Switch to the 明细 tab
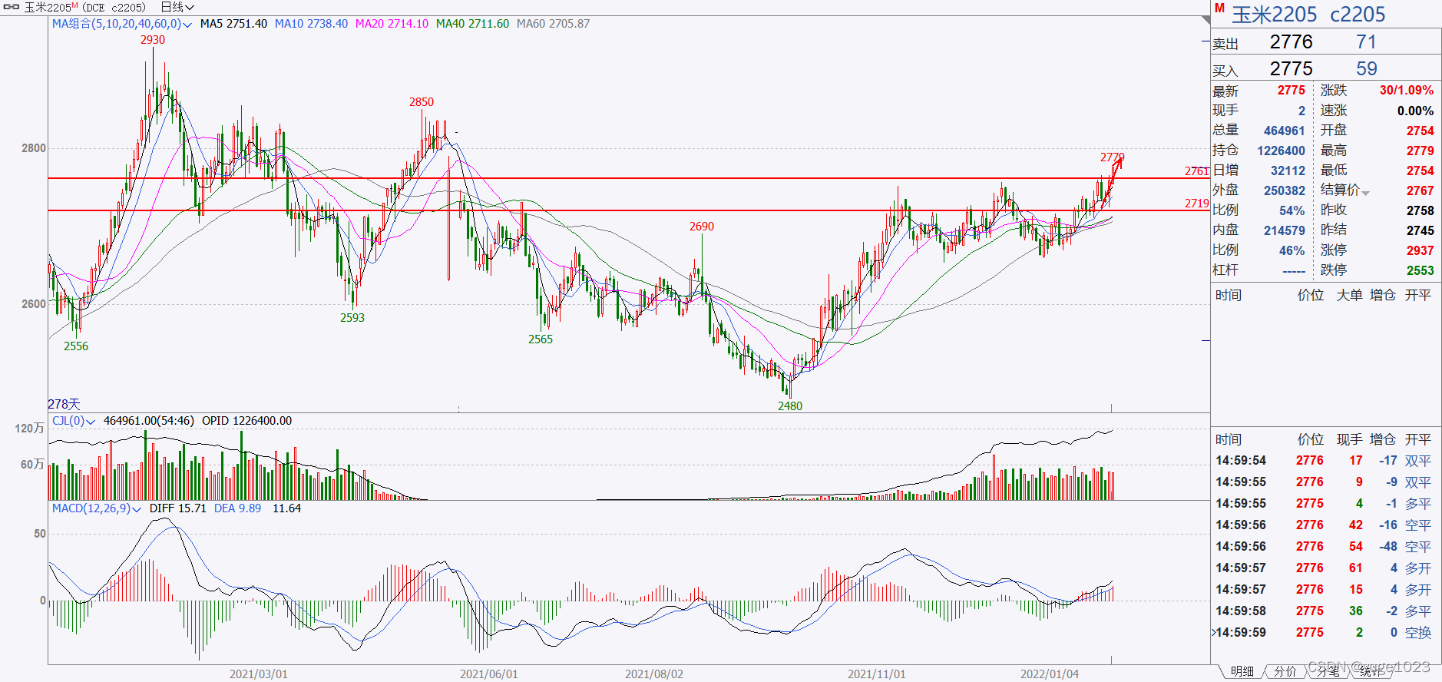This screenshot has height=682, width=1442. click(1242, 671)
